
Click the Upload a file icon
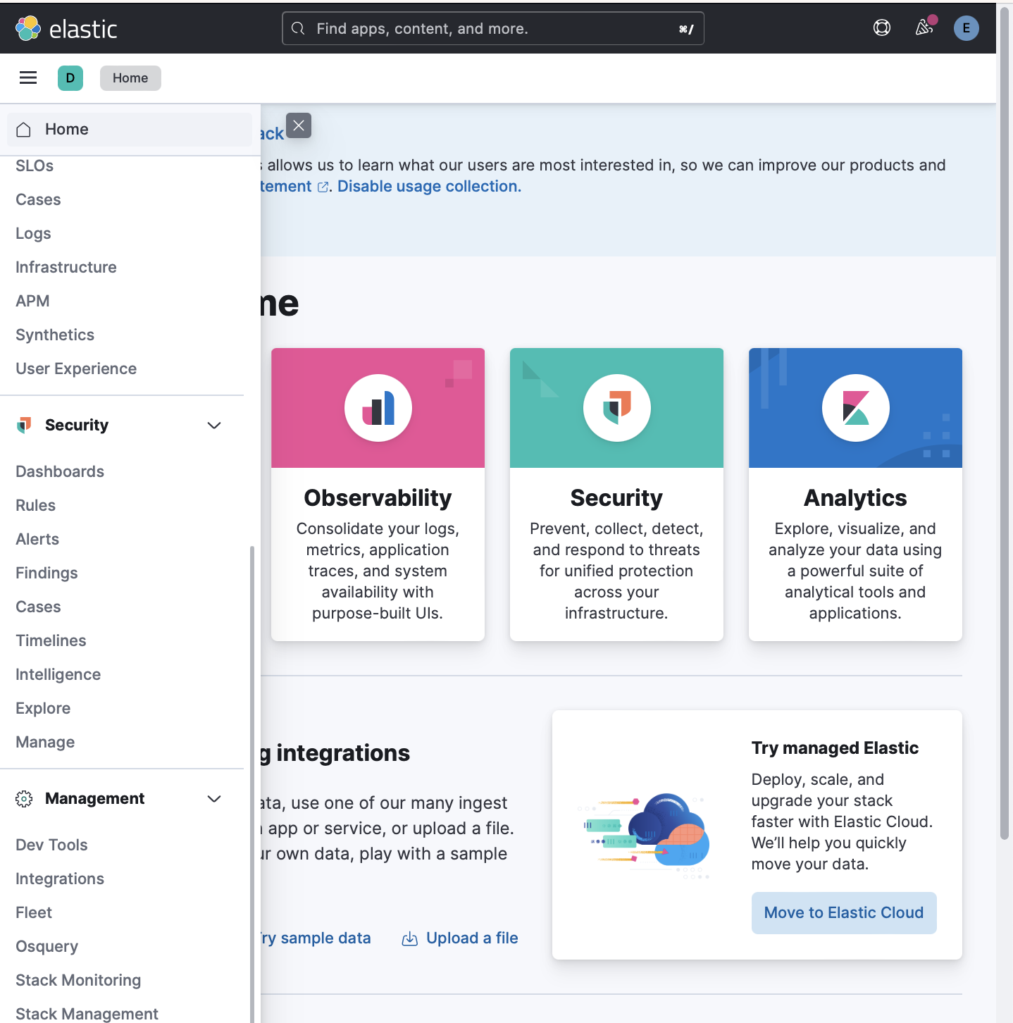point(410,938)
